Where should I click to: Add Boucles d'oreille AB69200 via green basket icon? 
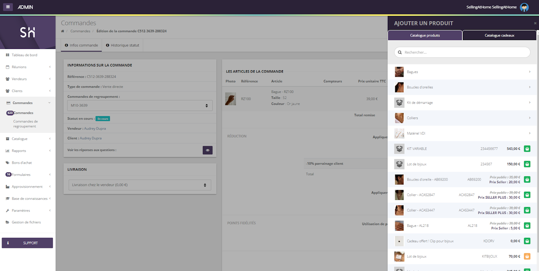tap(527, 179)
